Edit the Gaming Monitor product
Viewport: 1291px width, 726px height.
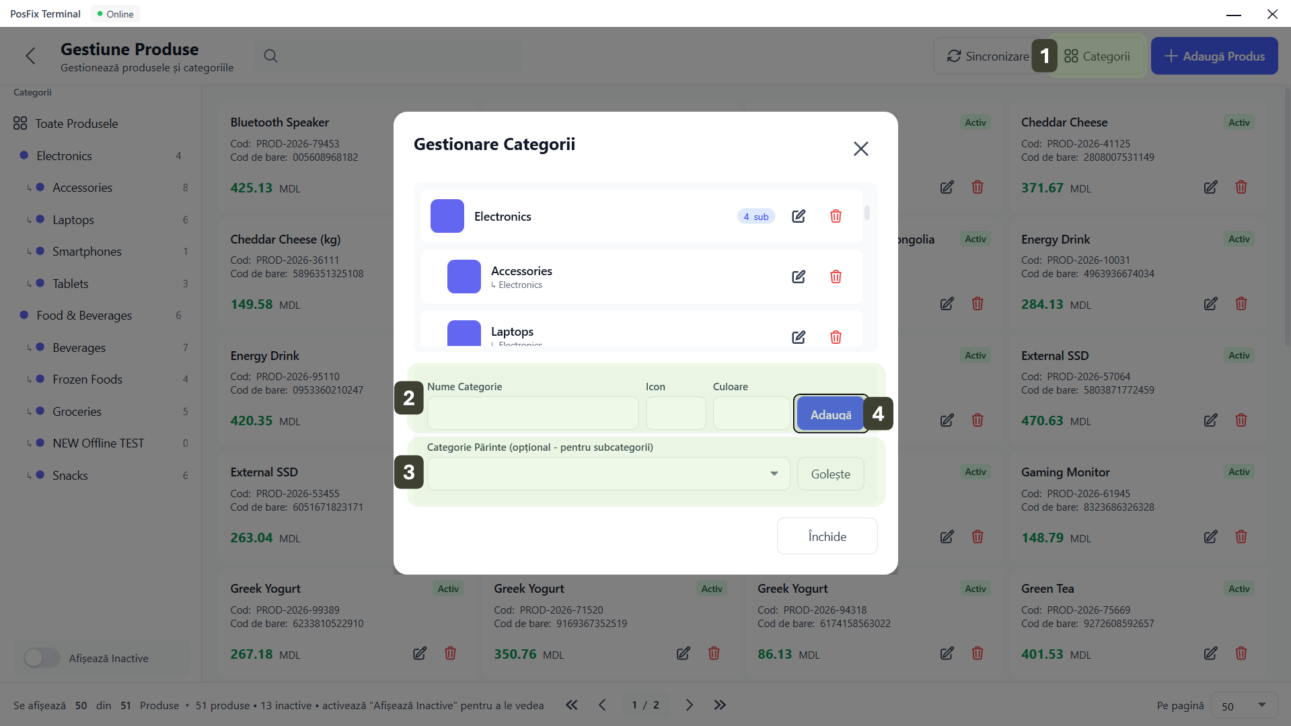point(1210,537)
